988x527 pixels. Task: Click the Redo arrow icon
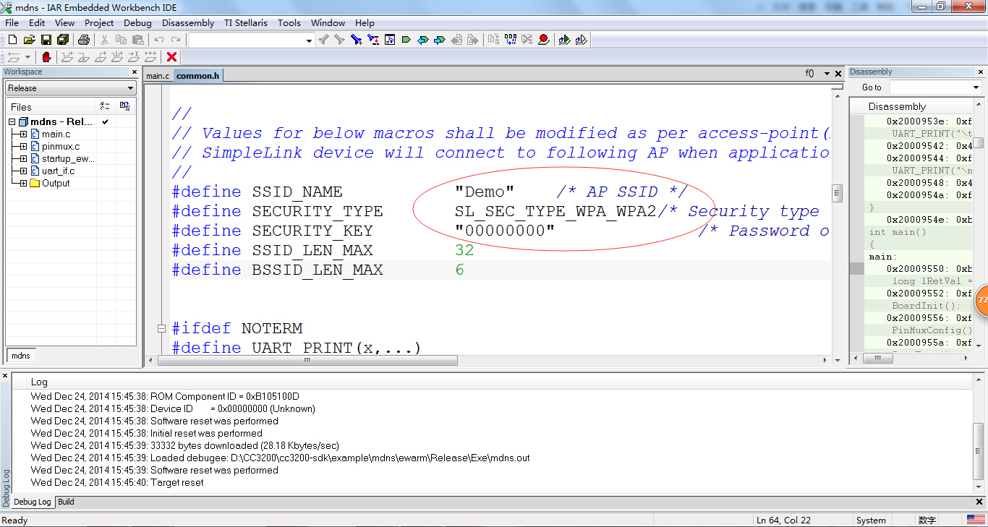[176, 40]
